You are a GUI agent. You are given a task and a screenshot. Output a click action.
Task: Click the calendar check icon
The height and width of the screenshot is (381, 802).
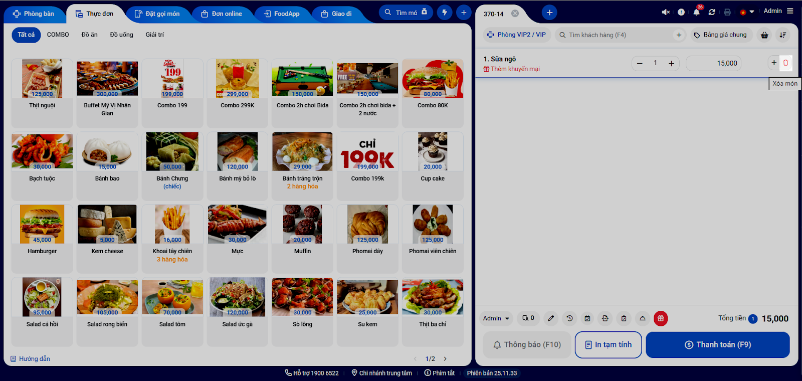coord(587,318)
